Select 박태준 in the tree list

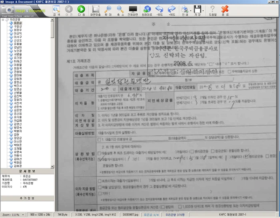pyautogui.click(x=18, y=145)
